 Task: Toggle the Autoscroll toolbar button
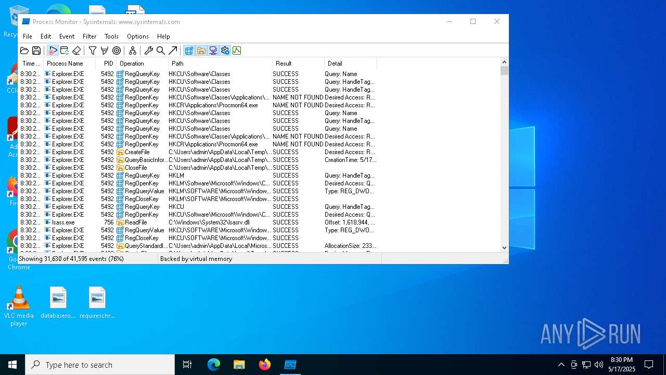point(65,51)
